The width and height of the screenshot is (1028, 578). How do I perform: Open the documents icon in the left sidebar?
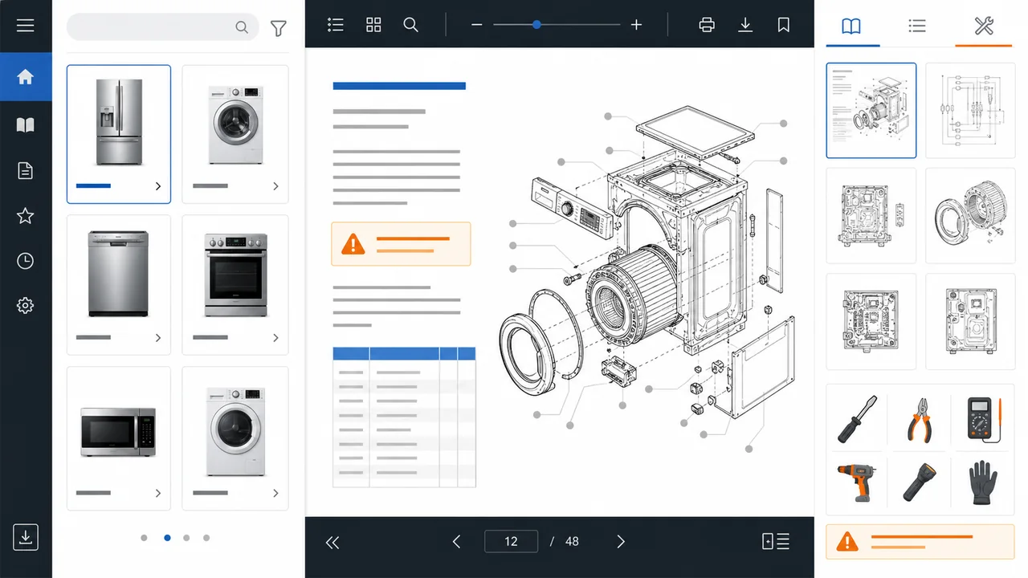26,170
